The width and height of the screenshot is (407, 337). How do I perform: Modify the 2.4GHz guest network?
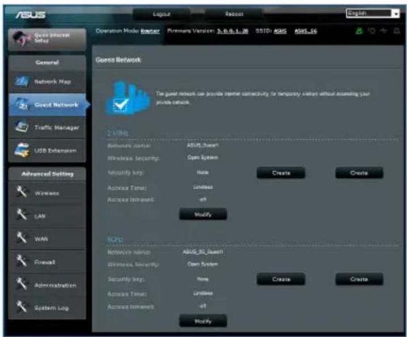pyautogui.click(x=203, y=214)
